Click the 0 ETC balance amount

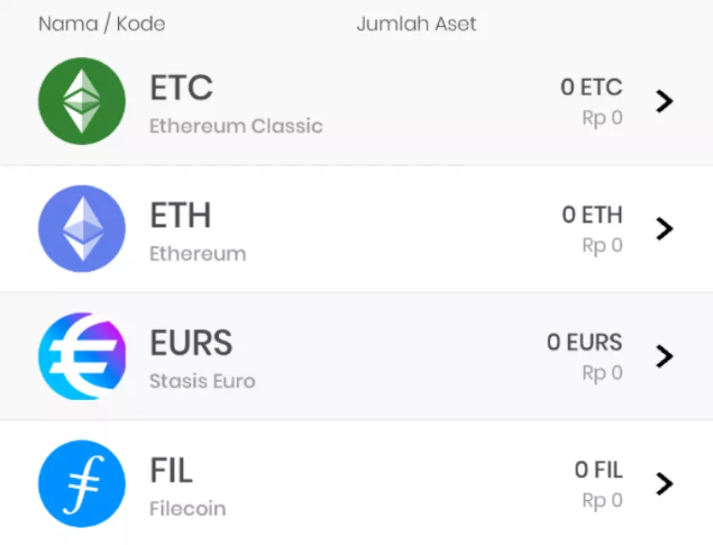pyautogui.click(x=591, y=87)
